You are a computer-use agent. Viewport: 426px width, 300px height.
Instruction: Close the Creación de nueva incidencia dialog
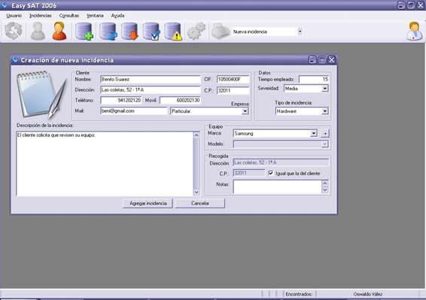(x=332, y=59)
